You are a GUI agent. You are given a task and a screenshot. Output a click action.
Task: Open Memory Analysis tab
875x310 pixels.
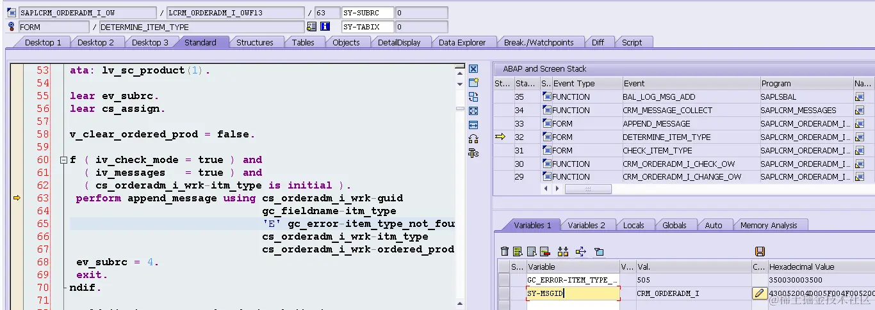pyautogui.click(x=769, y=225)
